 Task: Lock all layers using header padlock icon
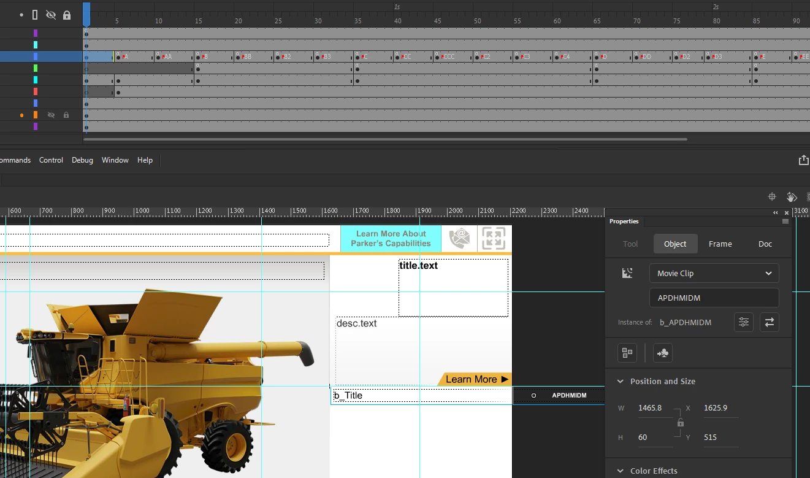point(67,15)
